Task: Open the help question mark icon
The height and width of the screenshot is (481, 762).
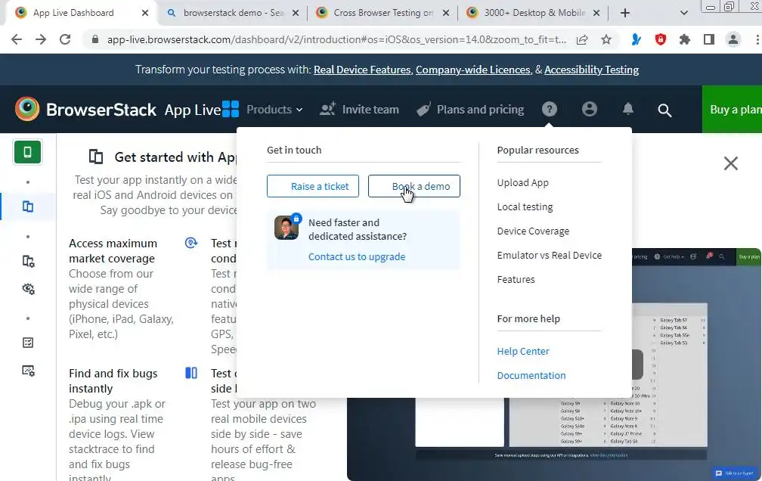Action: [x=550, y=109]
